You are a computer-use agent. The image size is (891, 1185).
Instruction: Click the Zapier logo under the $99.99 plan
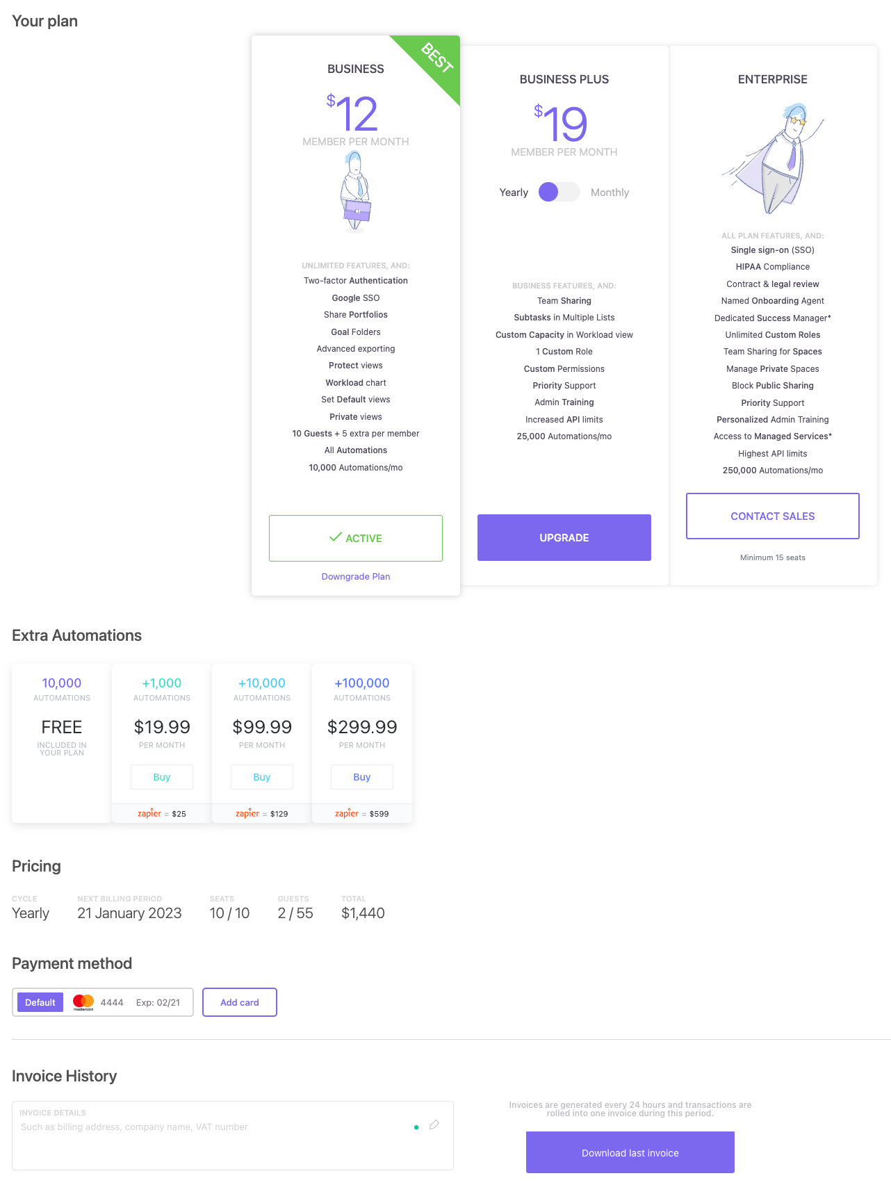[x=247, y=813]
